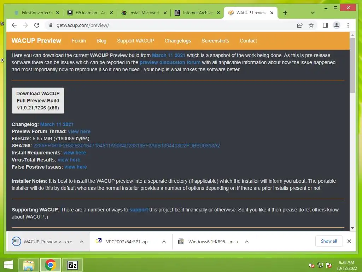The width and height of the screenshot is (362, 272).
Task: Click the forward navigation arrow
Action: tap(25, 25)
